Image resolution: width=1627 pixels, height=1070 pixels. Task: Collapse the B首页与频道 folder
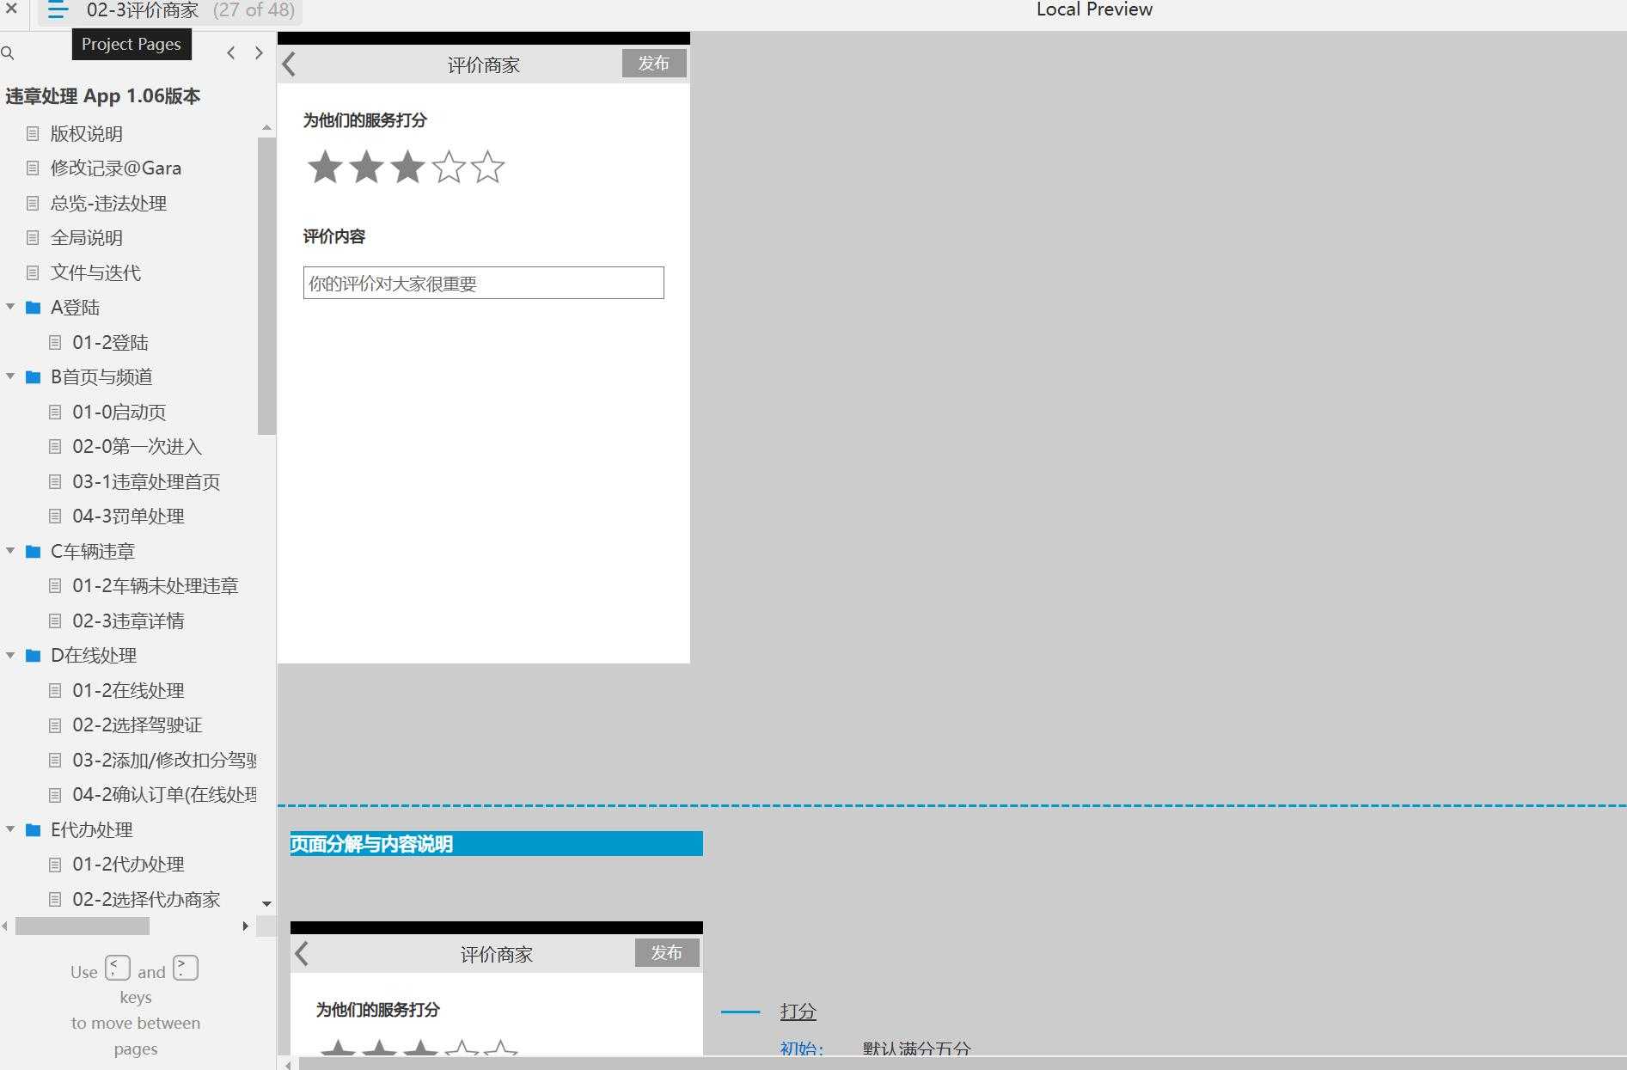[10, 376]
